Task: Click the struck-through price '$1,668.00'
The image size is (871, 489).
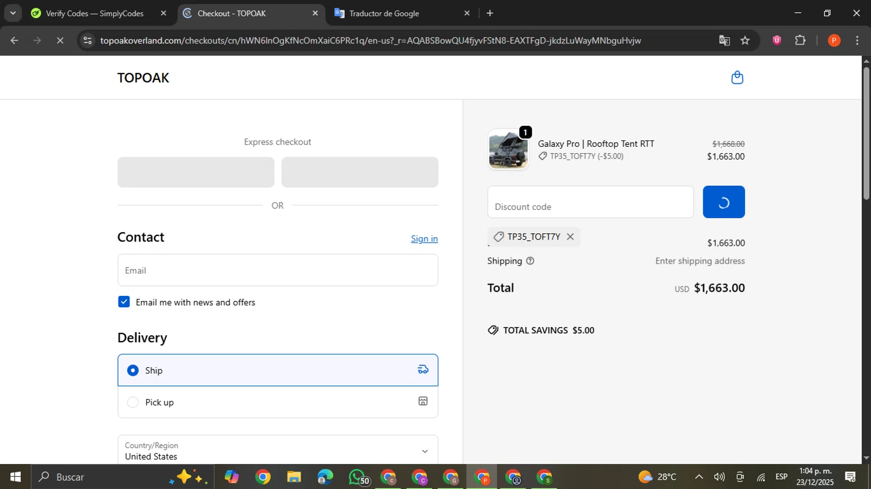Action: click(x=728, y=144)
